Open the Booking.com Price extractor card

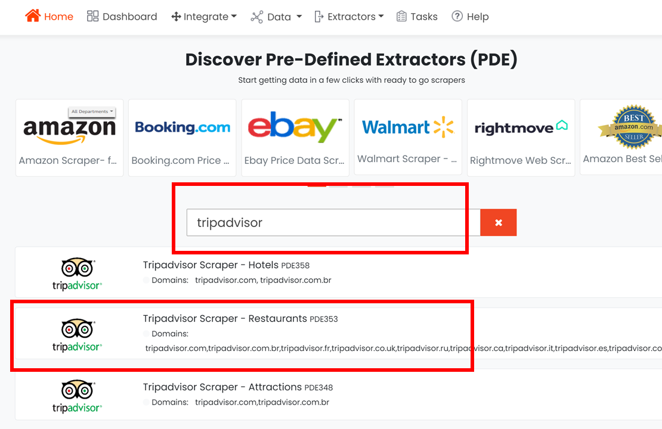point(182,138)
